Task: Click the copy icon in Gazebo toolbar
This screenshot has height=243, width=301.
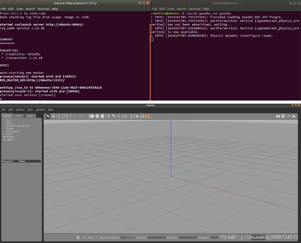Action: coord(126,116)
